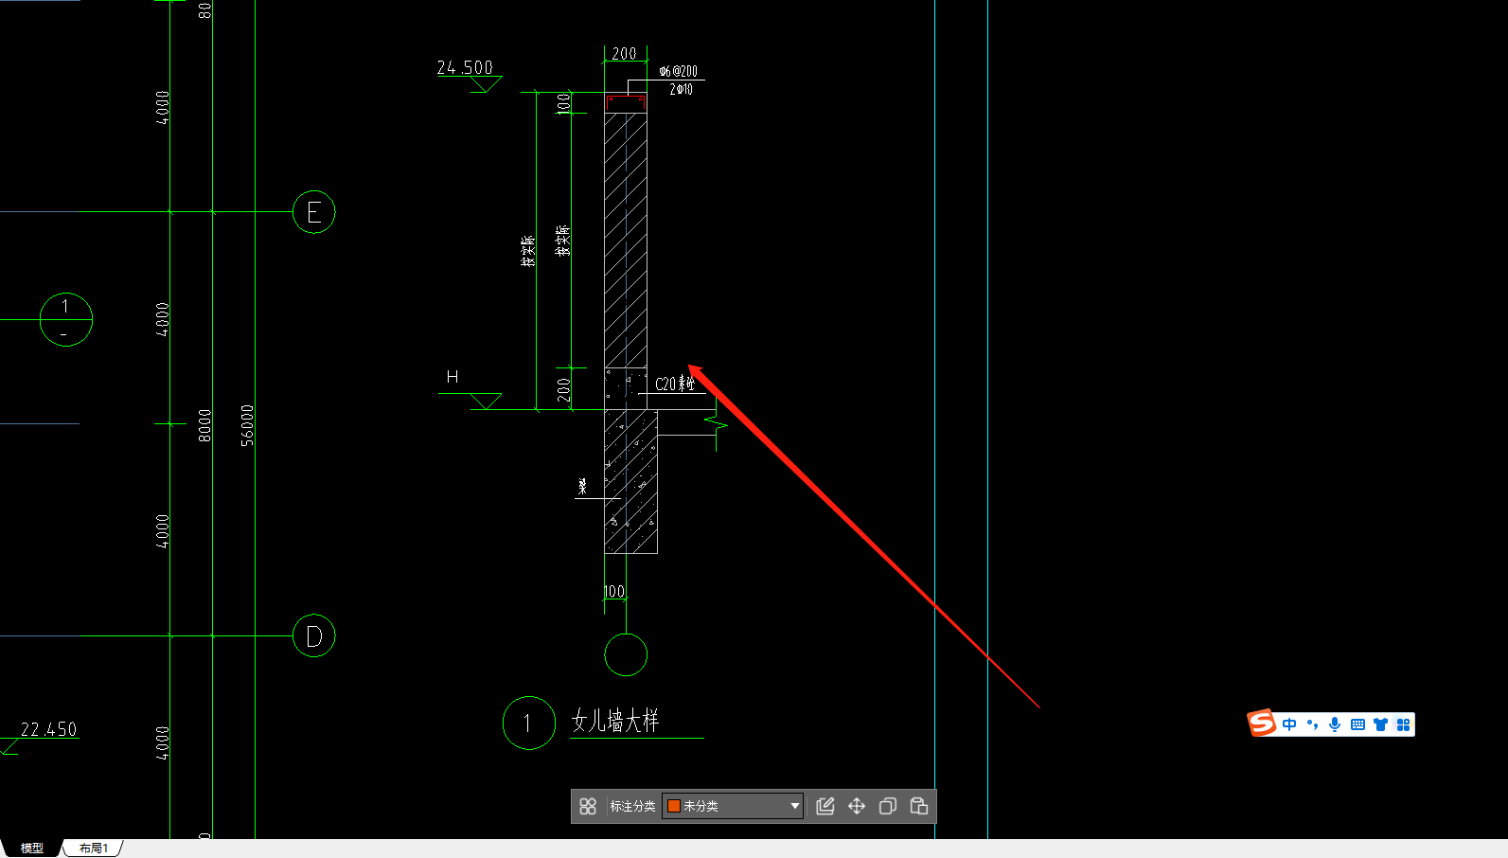Select the elevation text 22.450
Image resolution: width=1508 pixels, height=858 pixels.
point(49,729)
